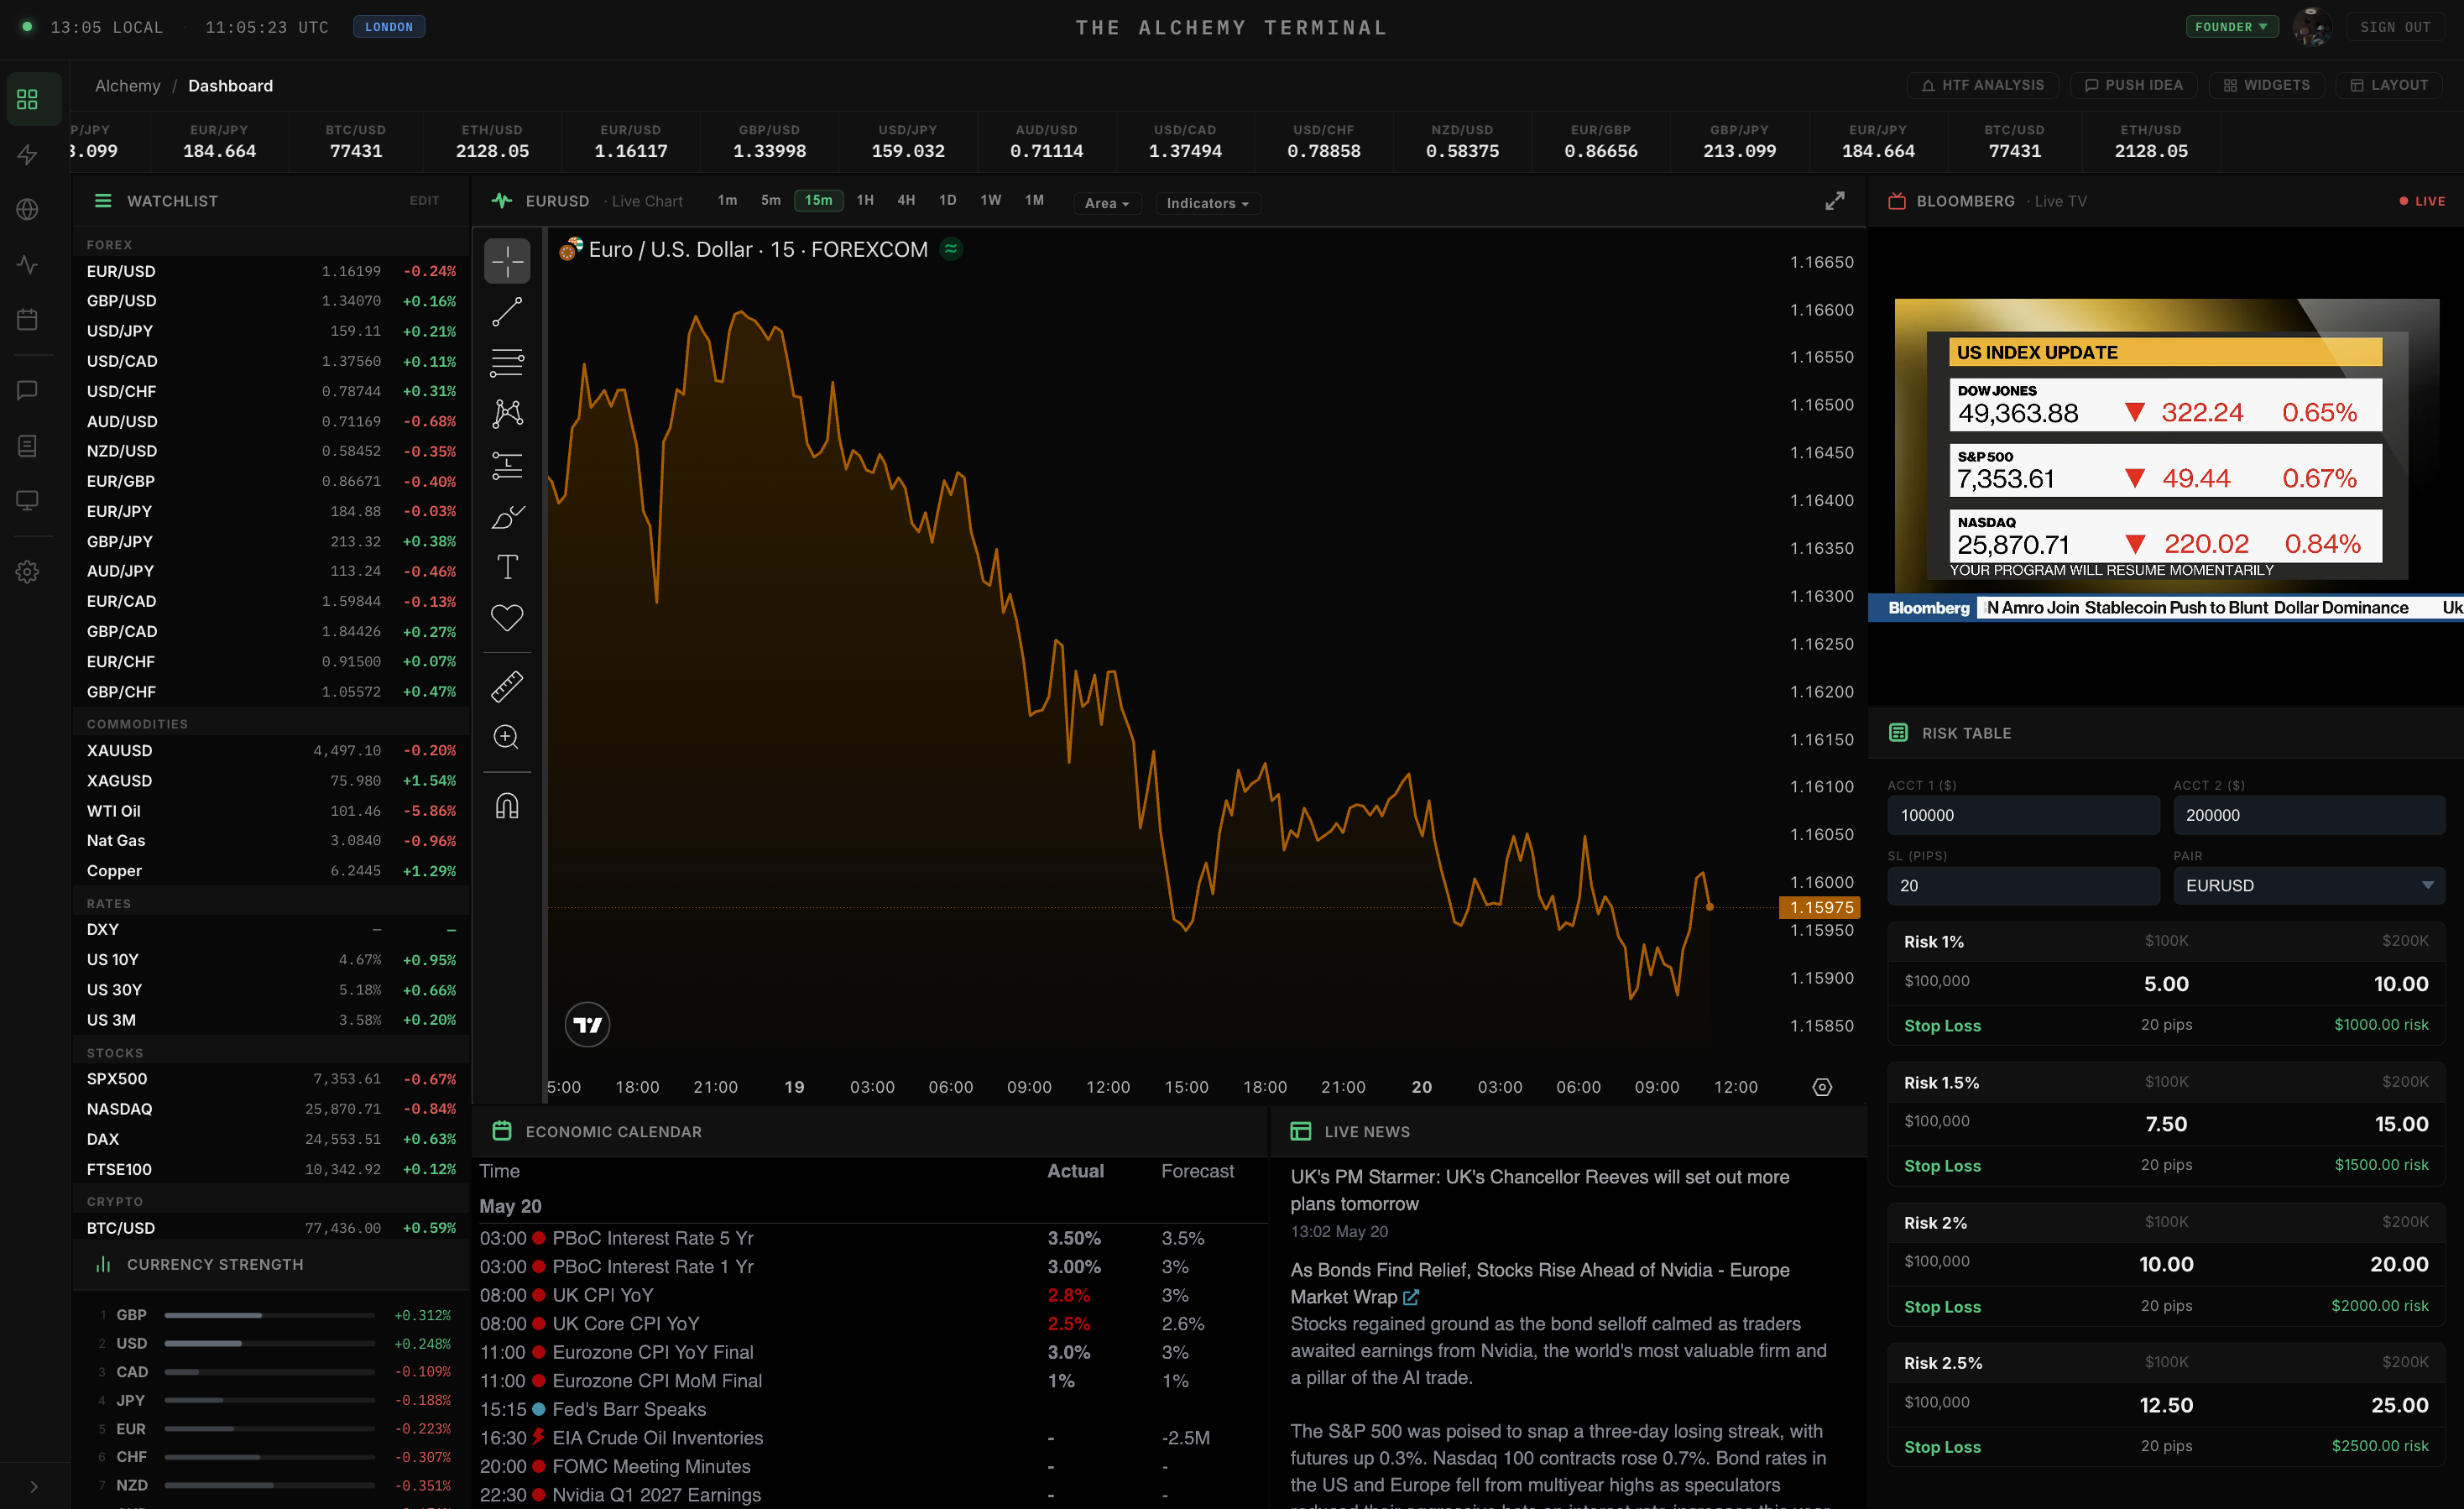
Task: Click the HTF ANALYSIS button
Action: pyautogui.click(x=1983, y=85)
